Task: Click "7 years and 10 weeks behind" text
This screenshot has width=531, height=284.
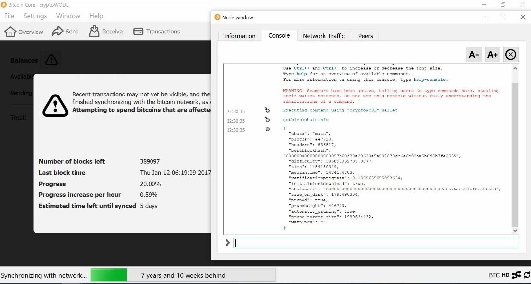Action: (x=183, y=275)
